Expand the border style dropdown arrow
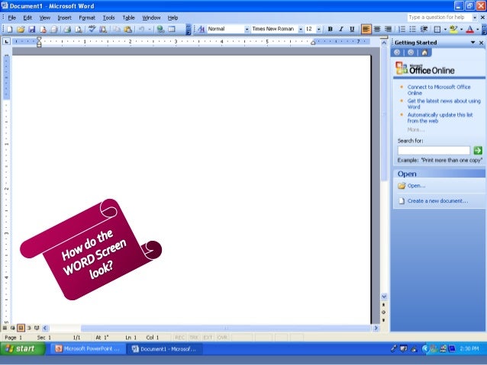 click(445, 29)
